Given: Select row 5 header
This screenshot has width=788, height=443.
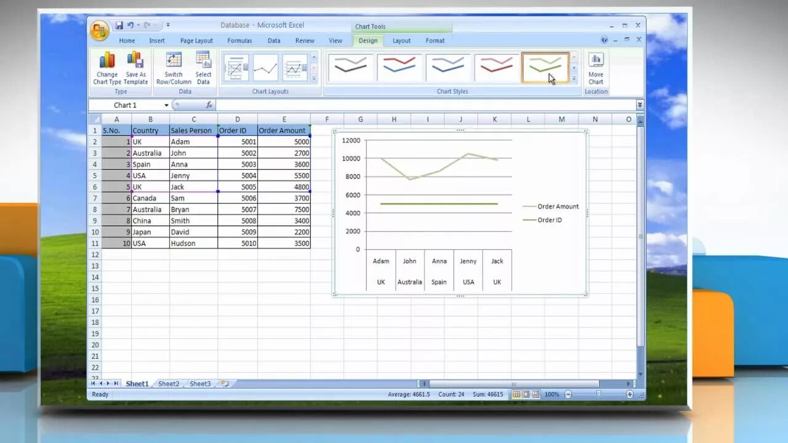Looking at the screenshot, I should coord(95,175).
